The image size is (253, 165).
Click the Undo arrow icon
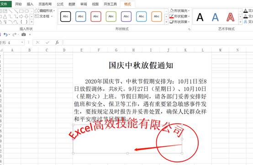pyautogui.click(x=5, y=35)
